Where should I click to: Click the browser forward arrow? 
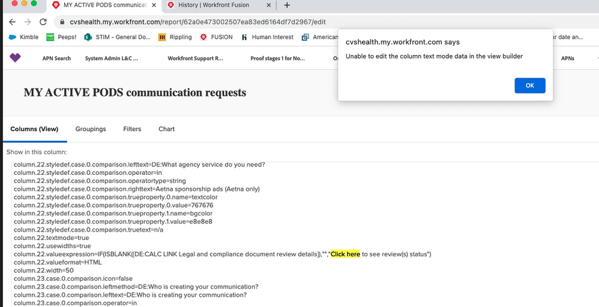point(28,22)
